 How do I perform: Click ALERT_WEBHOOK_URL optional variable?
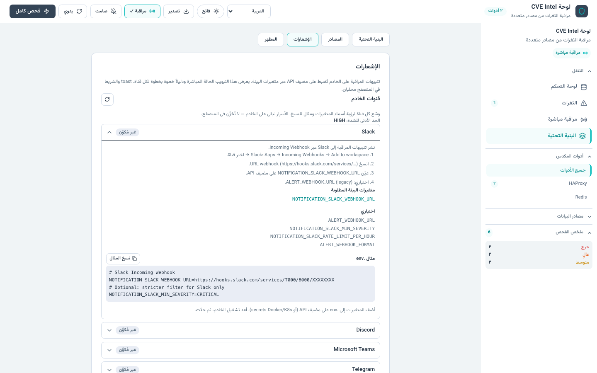click(x=352, y=220)
